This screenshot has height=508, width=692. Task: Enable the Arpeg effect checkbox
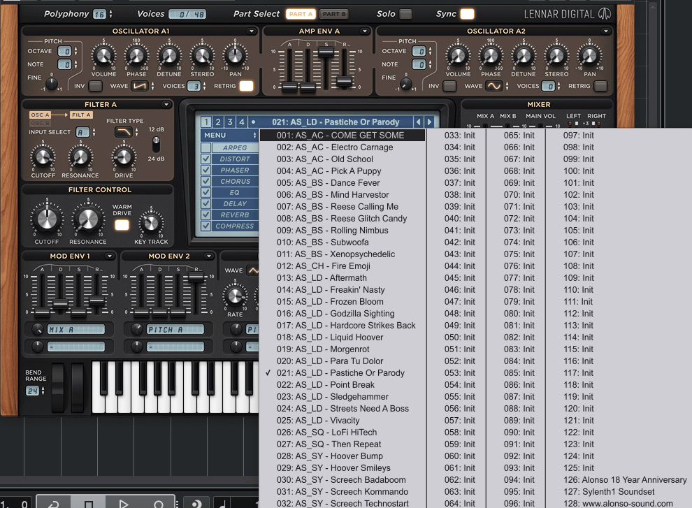coord(206,148)
